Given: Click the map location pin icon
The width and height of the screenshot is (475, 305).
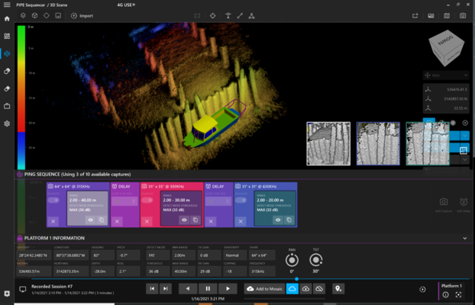Looking at the screenshot, I should click(x=338, y=289).
